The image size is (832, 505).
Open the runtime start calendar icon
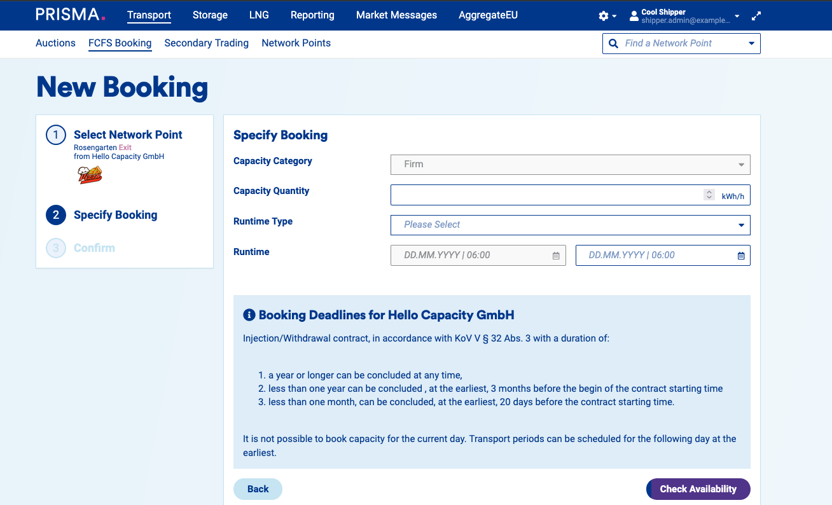point(556,256)
